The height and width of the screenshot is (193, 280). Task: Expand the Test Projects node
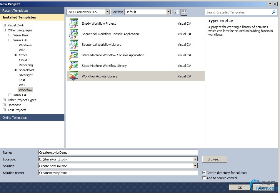[4, 110]
